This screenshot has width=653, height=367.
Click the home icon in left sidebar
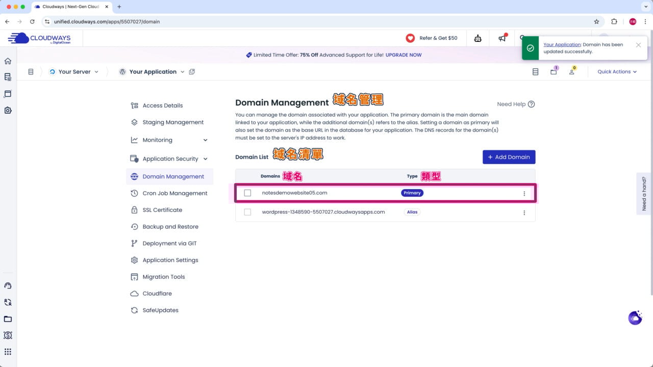(8, 61)
